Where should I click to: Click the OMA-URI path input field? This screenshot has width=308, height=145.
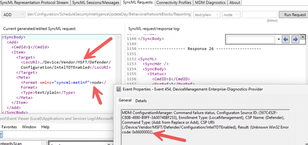[x=109, y=14]
